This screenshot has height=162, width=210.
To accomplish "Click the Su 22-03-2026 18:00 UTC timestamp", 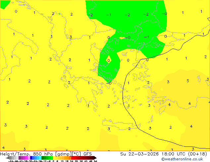I will click(x=164, y=154).
